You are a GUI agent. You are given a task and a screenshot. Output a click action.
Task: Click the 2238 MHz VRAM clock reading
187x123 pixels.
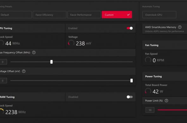[16, 112]
